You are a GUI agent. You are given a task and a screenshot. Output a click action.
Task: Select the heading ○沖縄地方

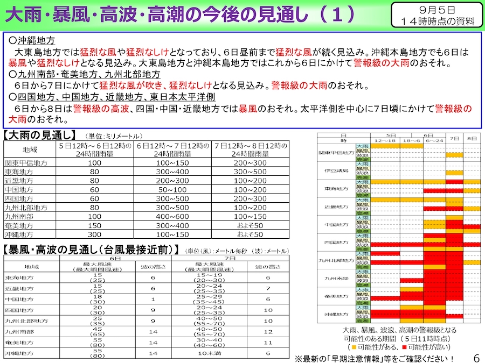tap(32, 40)
